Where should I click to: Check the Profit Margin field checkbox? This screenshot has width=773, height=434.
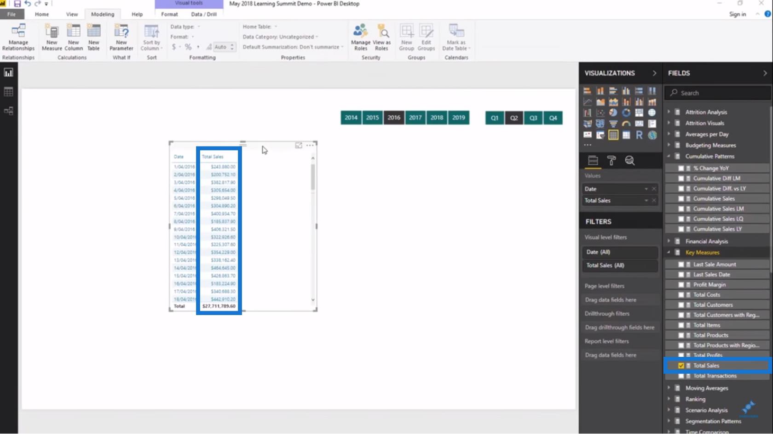681,285
